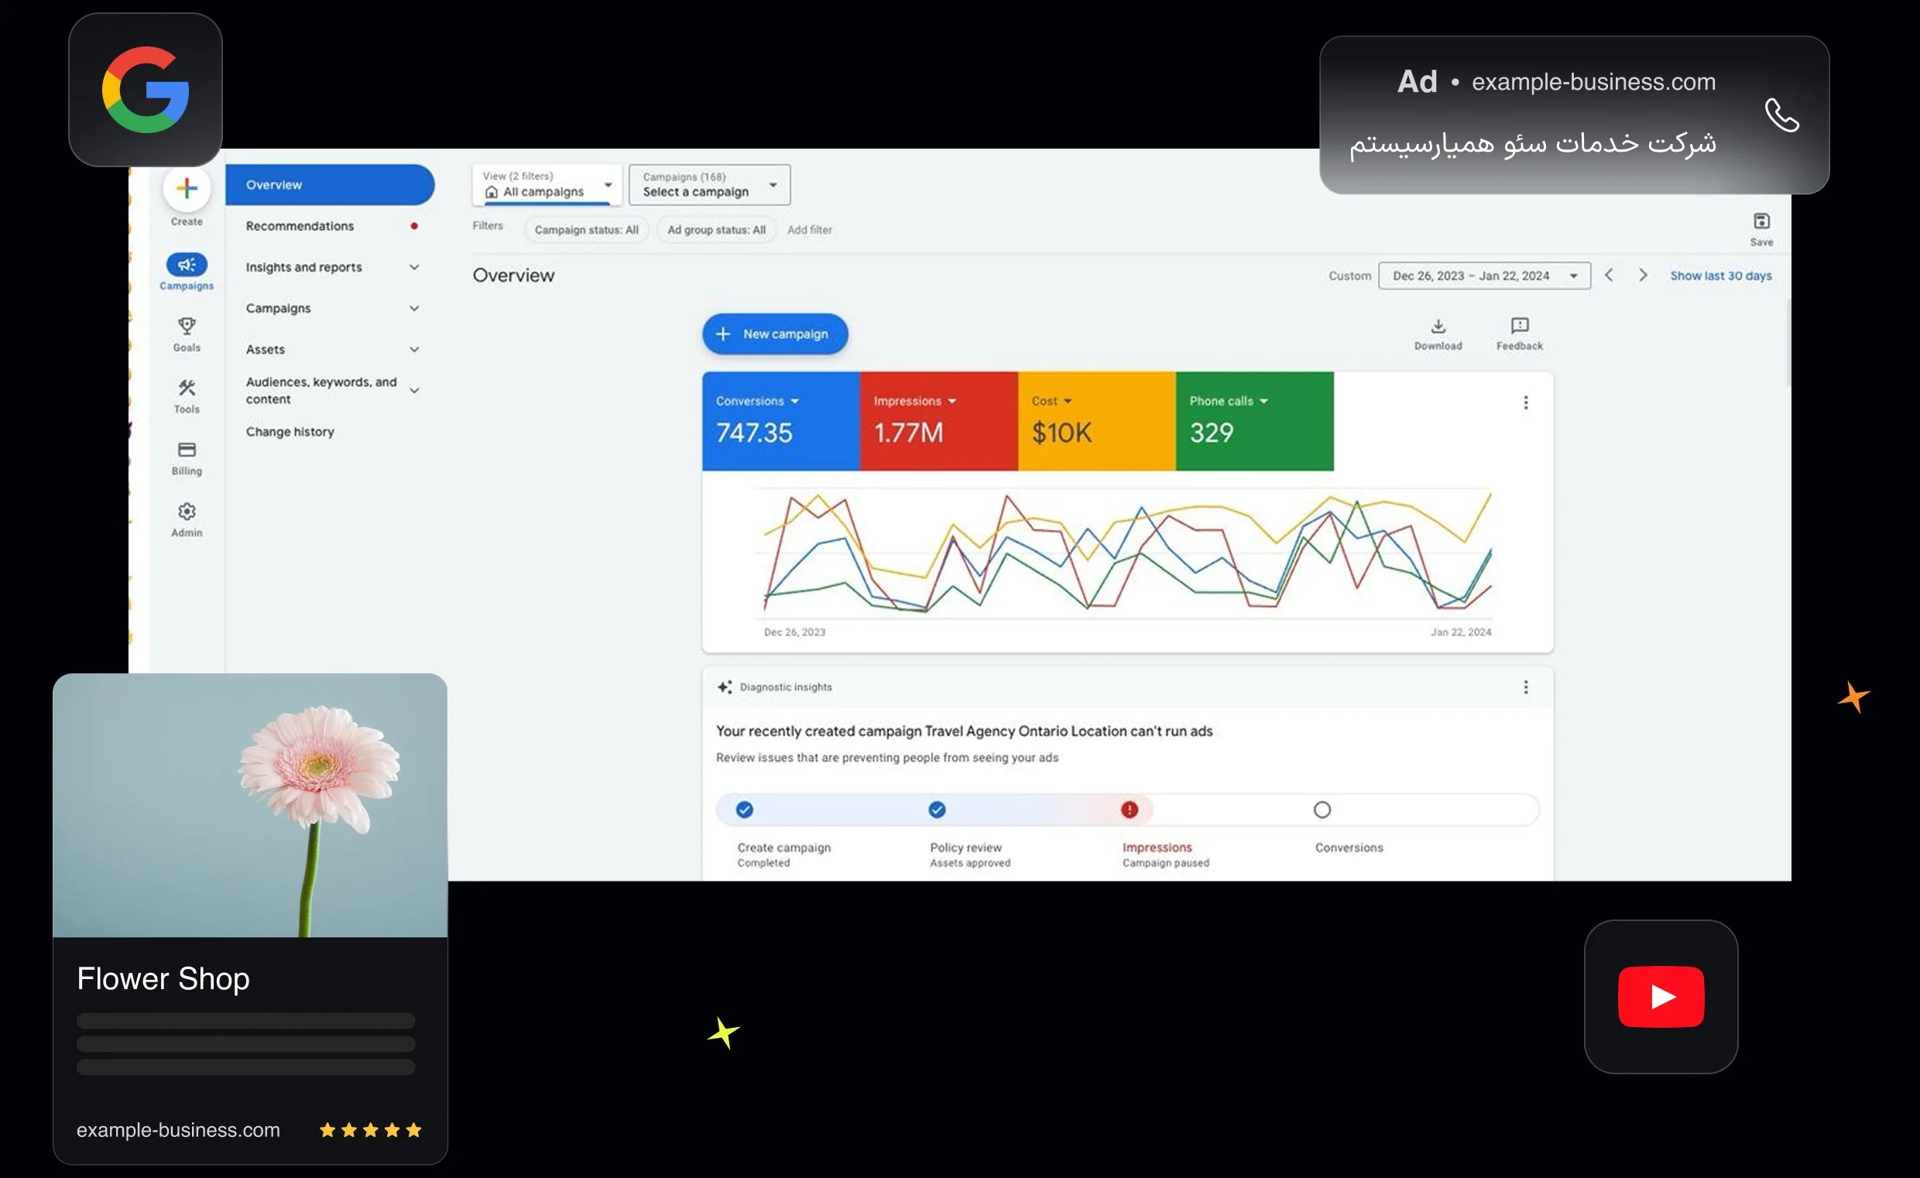Click the New campaign button

774,334
